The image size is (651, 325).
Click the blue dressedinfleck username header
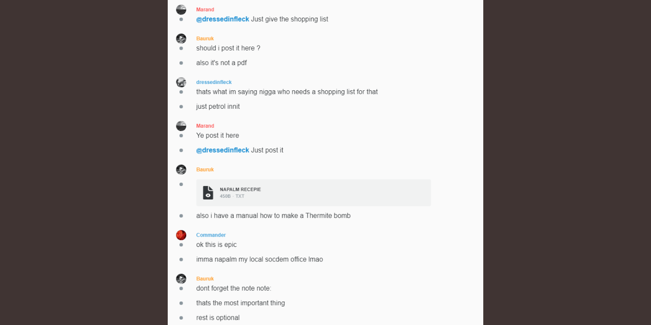coord(214,82)
